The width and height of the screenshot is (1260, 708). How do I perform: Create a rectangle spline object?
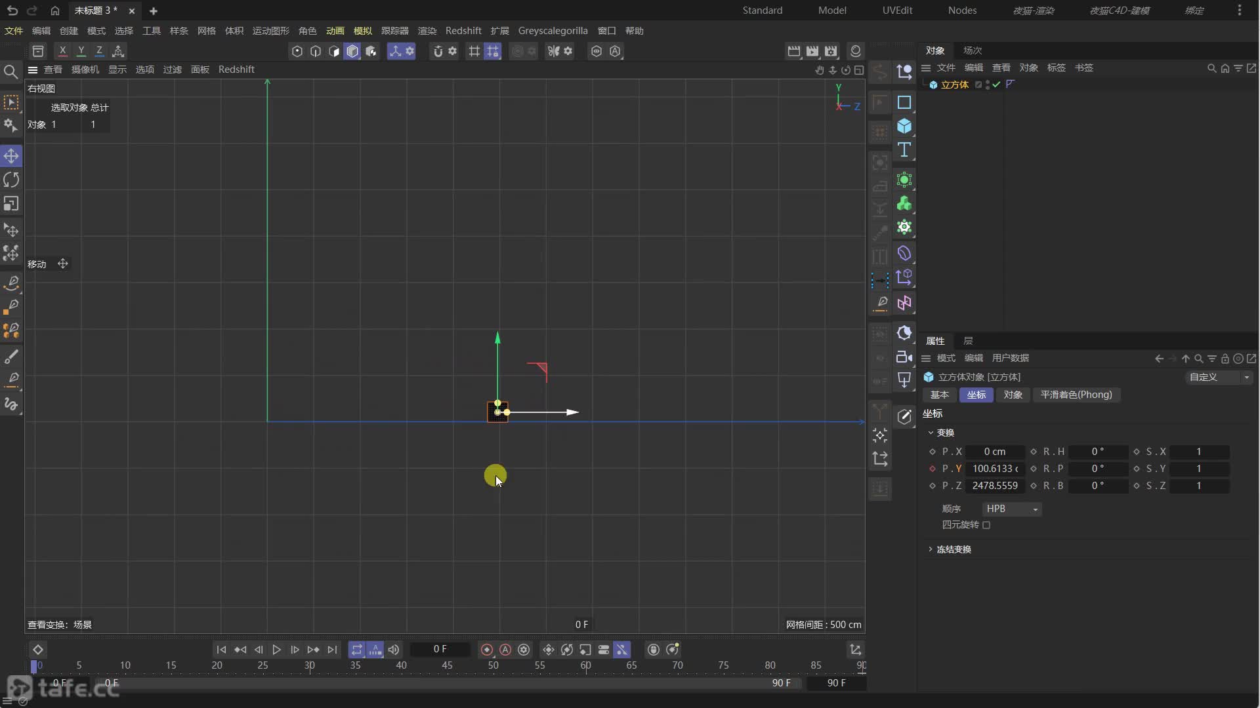tap(904, 102)
